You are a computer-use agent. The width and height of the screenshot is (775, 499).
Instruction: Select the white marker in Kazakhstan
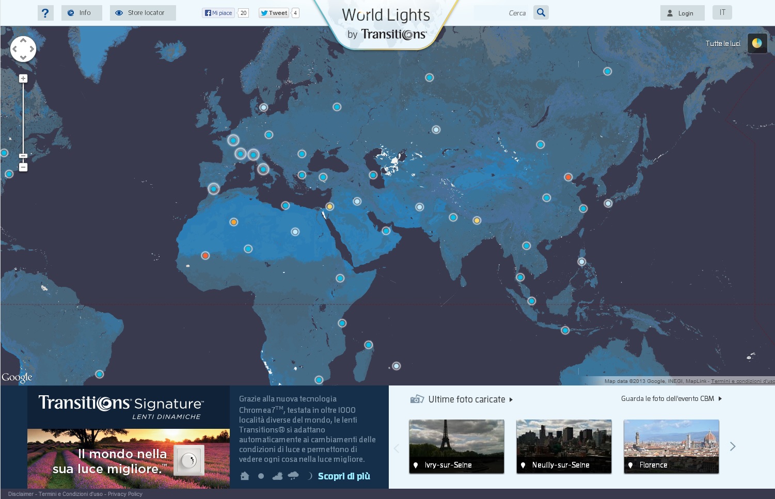tap(436, 130)
